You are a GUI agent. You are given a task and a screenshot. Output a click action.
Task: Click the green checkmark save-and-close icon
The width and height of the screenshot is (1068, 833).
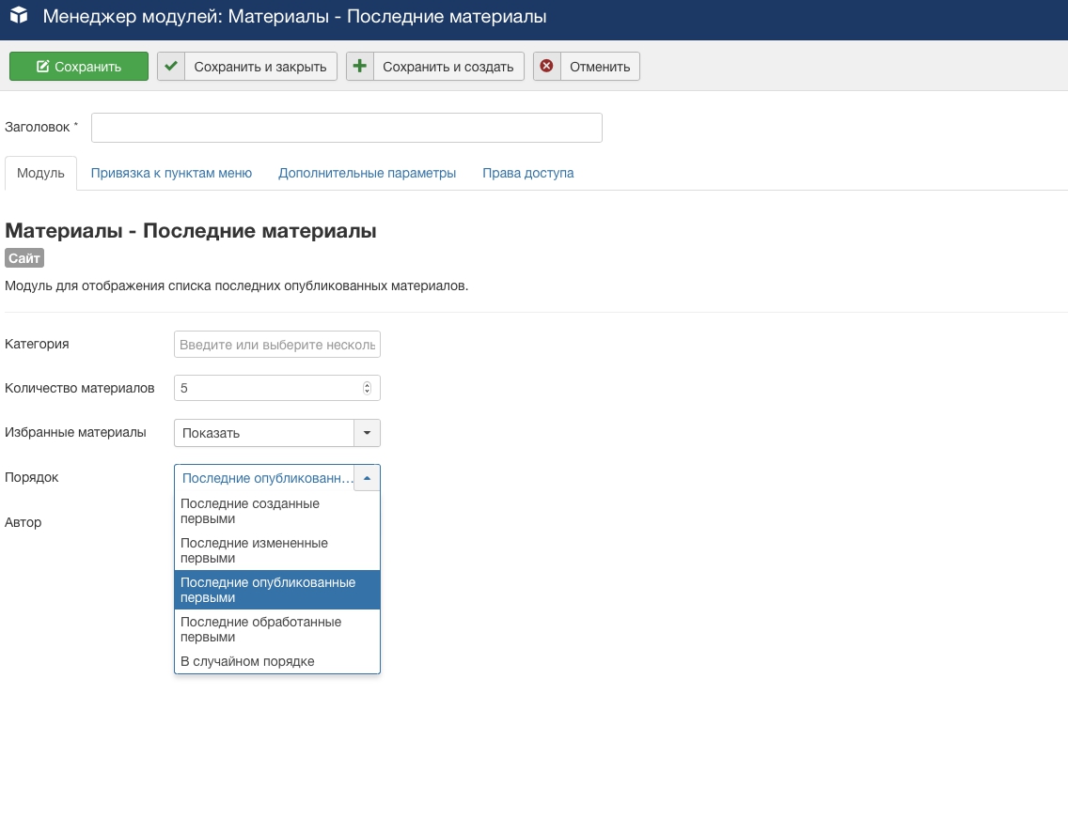171,67
